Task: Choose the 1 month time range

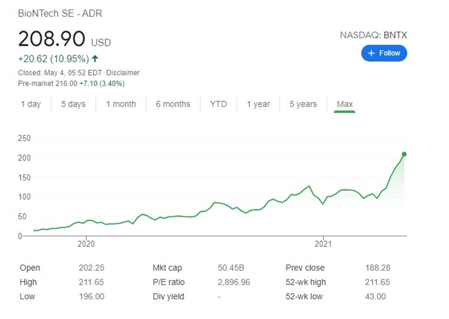Action: pyautogui.click(x=121, y=104)
